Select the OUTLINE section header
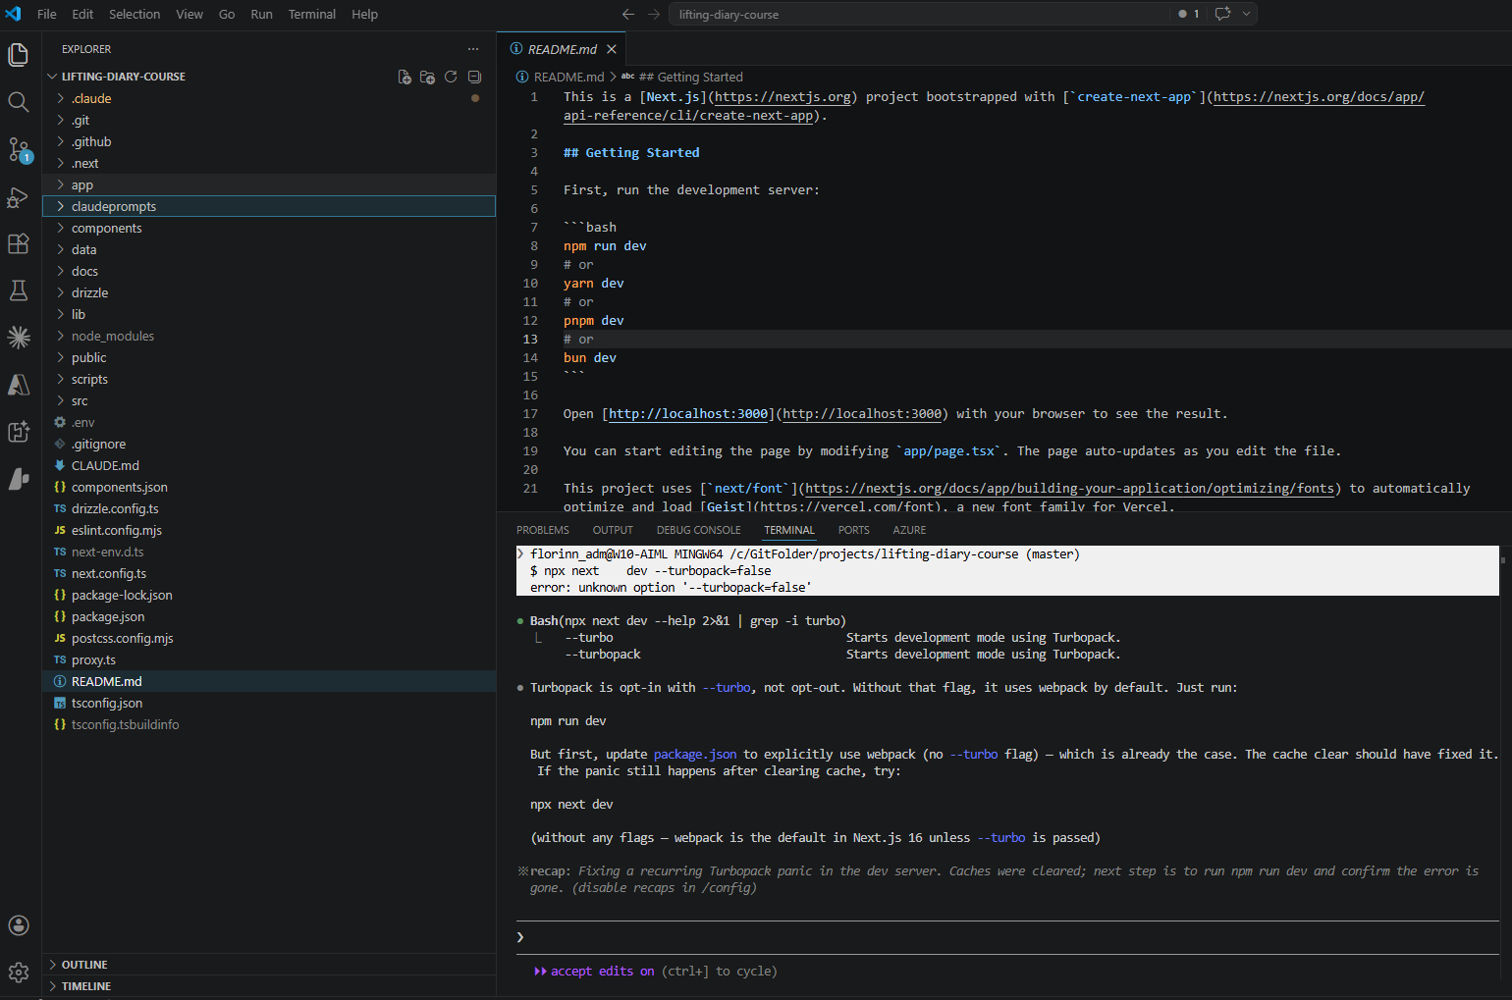Viewport: 1512px width, 1000px height. (84, 964)
